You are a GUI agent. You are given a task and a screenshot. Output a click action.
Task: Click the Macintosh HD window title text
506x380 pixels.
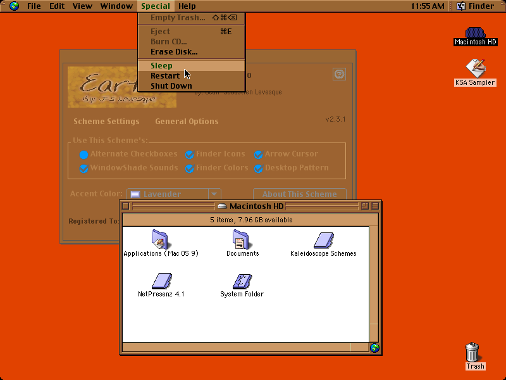257,206
